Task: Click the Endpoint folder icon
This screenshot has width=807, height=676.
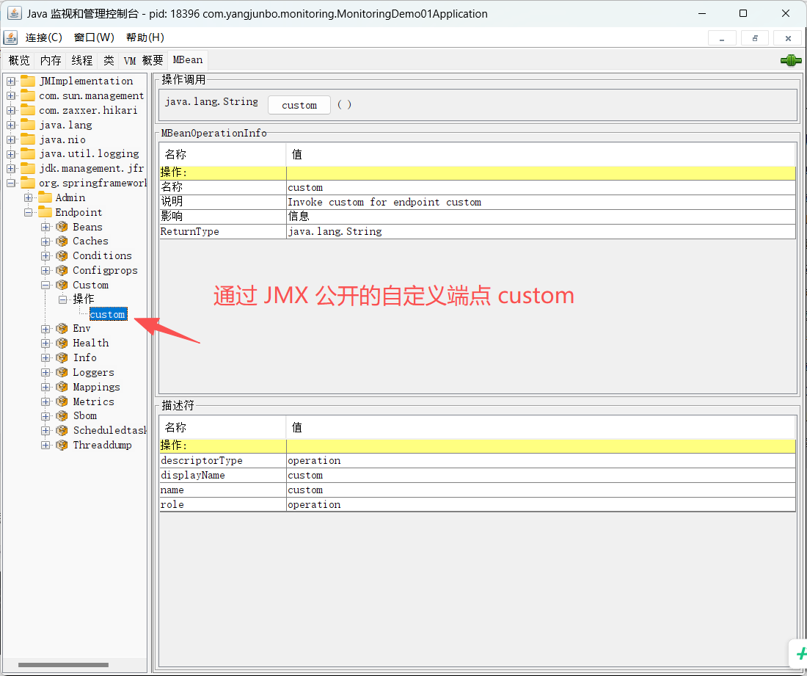Action: tap(45, 212)
